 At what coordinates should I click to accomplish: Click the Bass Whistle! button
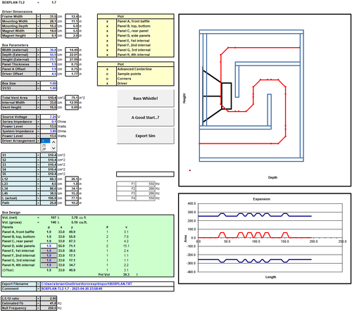pyautogui.click(x=145, y=99)
